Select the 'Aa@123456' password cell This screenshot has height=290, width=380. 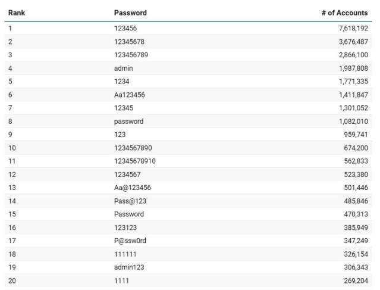coord(133,188)
